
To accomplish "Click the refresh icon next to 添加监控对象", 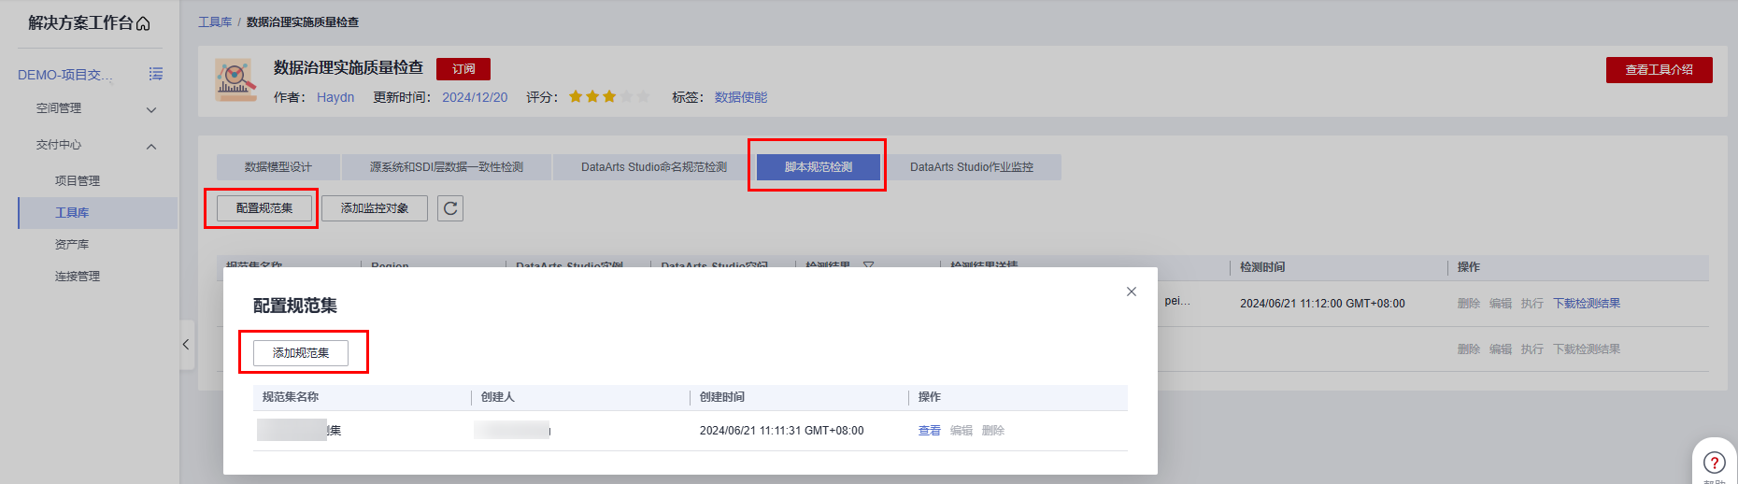I will pos(450,208).
